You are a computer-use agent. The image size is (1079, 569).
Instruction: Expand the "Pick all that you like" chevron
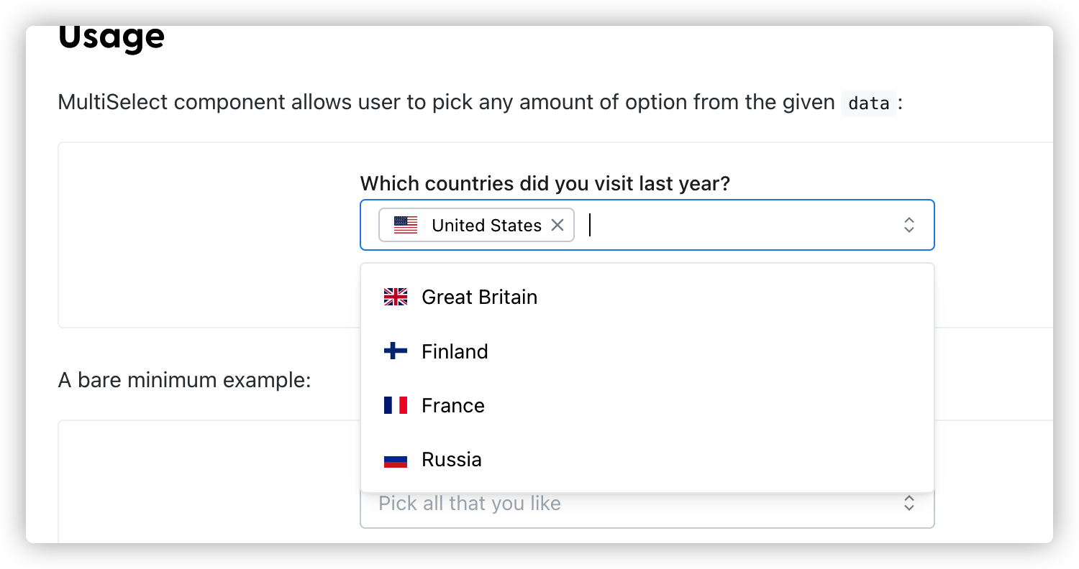coord(909,504)
